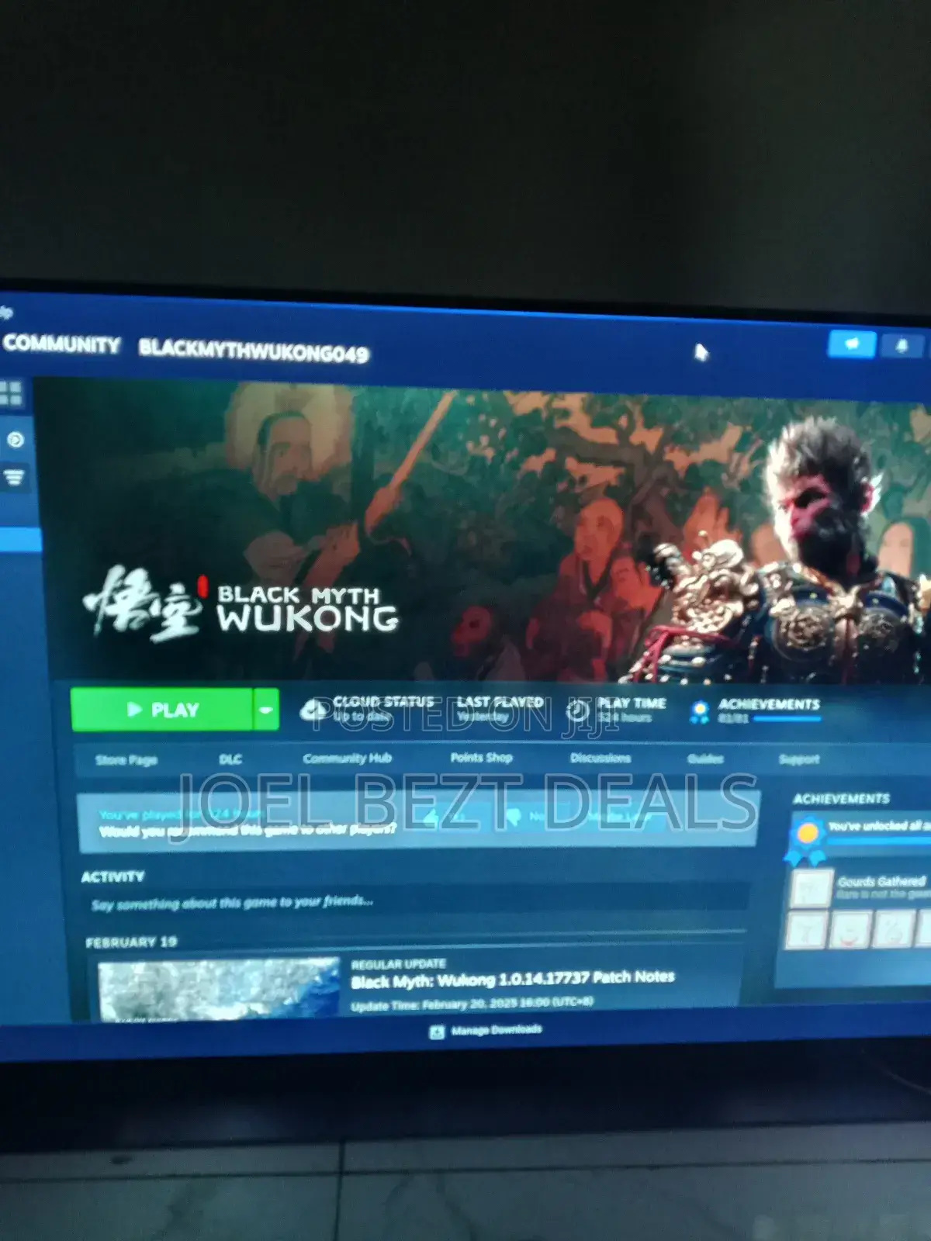This screenshot has width=931, height=1241.
Task: Open the Wukong 1.0.14.17737 Patch Notes link
Action: pyautogui.click(x=513, y=980)
